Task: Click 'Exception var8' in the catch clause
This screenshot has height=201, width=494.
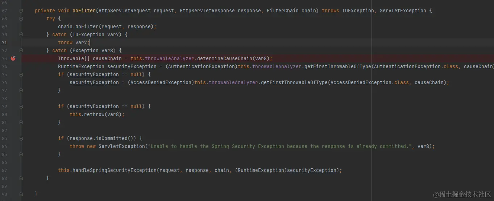Action: [94, 50]
